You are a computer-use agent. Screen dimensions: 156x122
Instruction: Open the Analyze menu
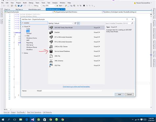pyautogui.click(x=55, y=3)
